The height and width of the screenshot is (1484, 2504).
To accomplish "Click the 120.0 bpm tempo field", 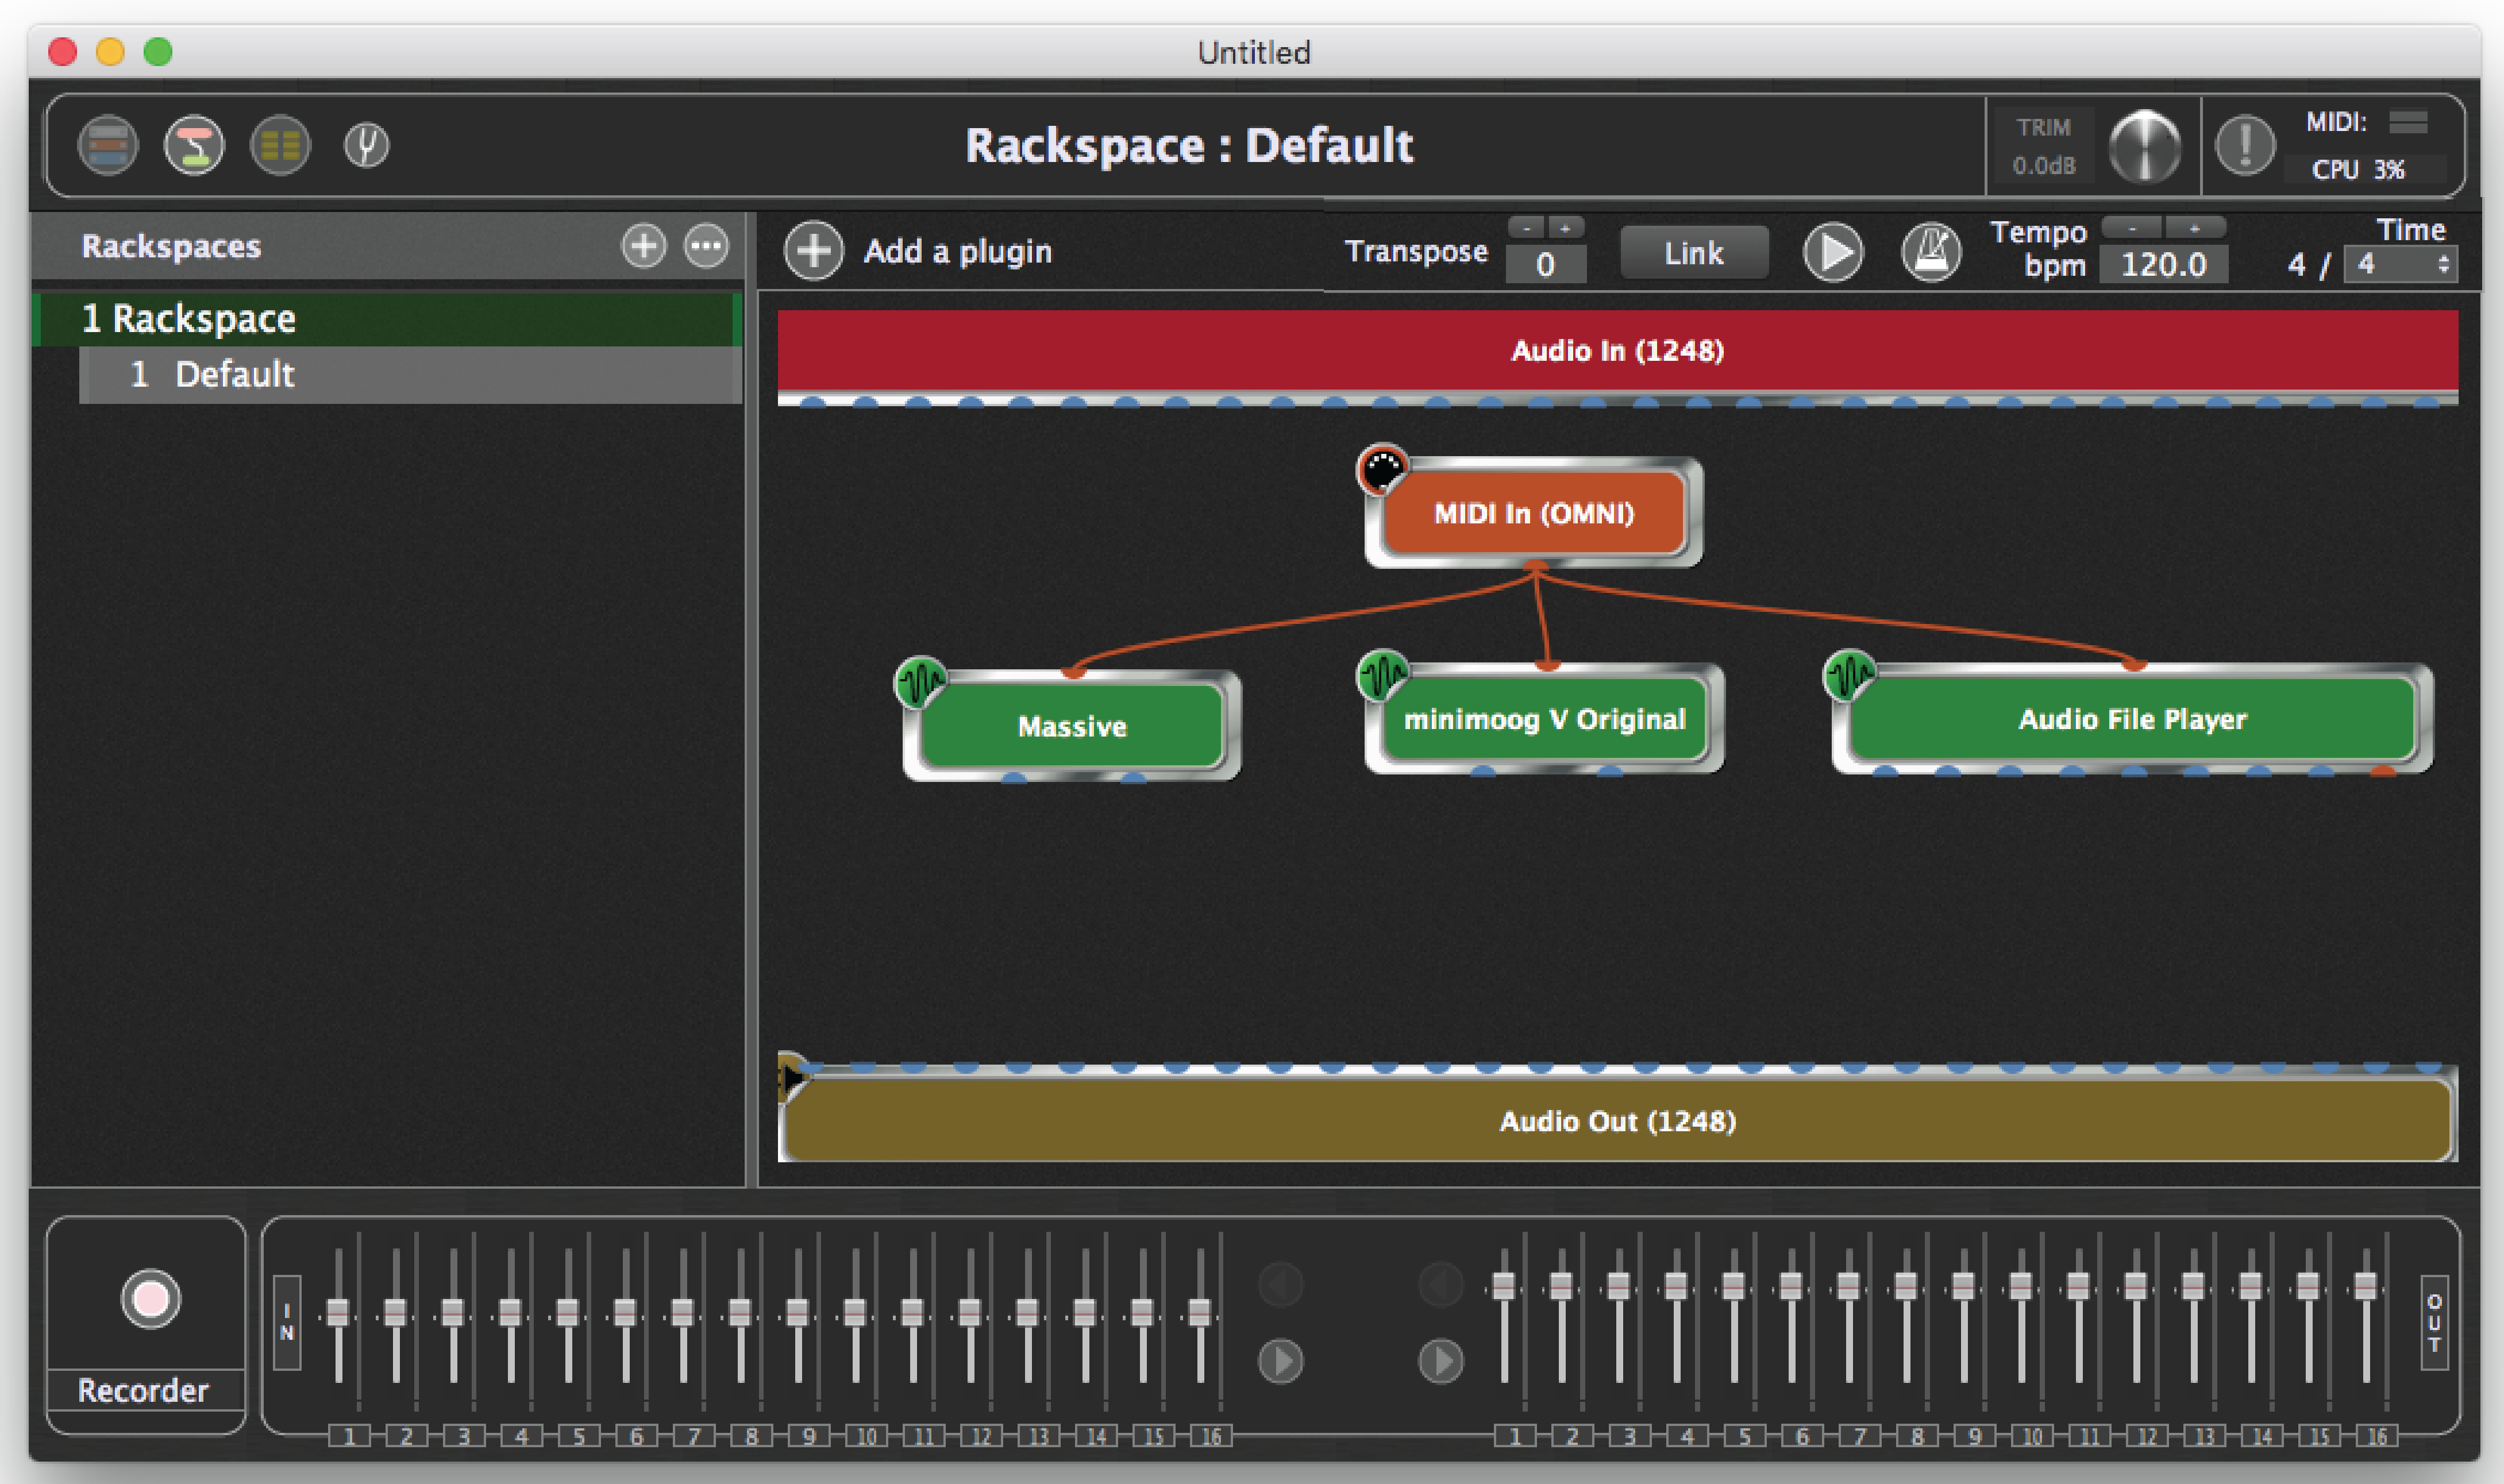I will pyautogui.click(x=2163, y=265).
